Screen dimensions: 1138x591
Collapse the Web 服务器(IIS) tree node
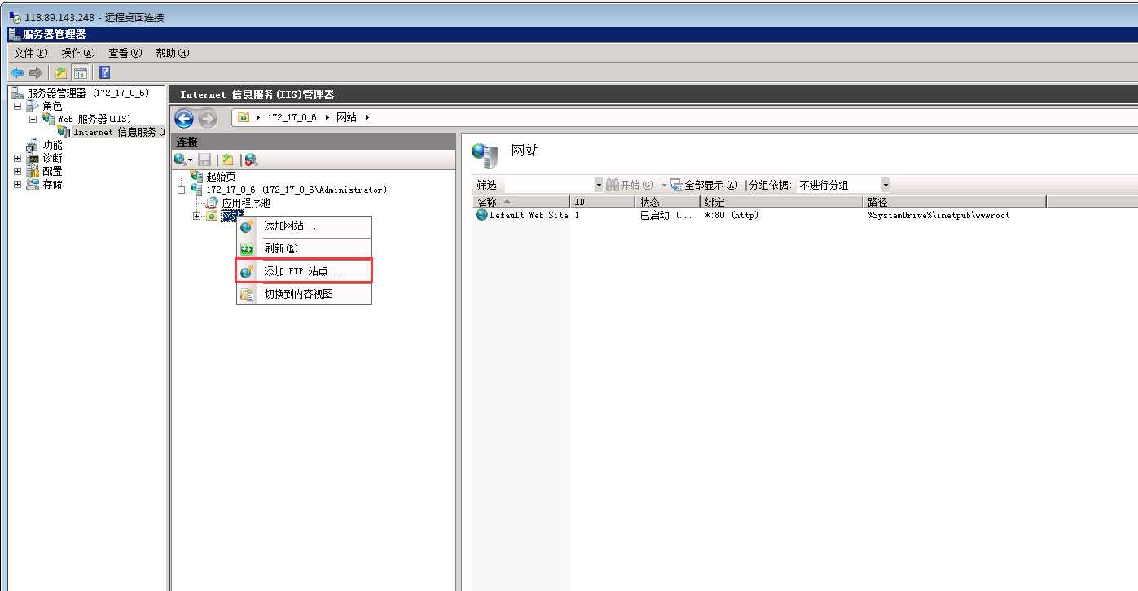(33, 119)
